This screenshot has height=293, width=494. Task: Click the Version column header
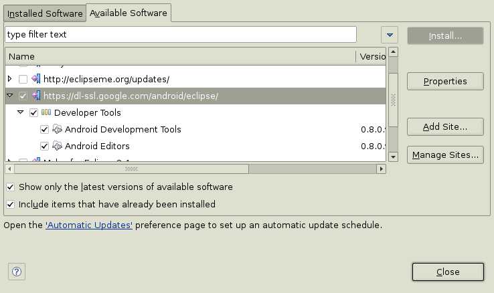pyautogui.click(x=372, y=57)
